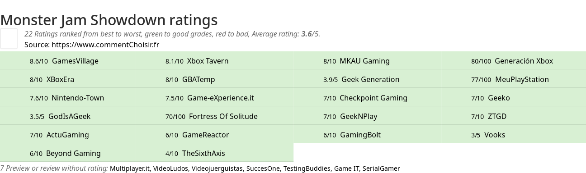Viewport: 586px width, 173px height.
Task: Open the Generación Xbox 80/100 review
Action: tap(512, 61)
